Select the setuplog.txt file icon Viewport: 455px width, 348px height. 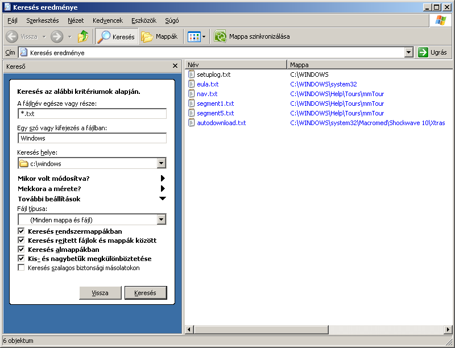[x=191, y=74]
